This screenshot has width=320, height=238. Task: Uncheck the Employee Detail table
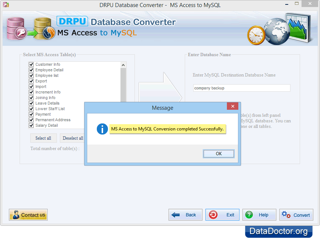[31, 70]
